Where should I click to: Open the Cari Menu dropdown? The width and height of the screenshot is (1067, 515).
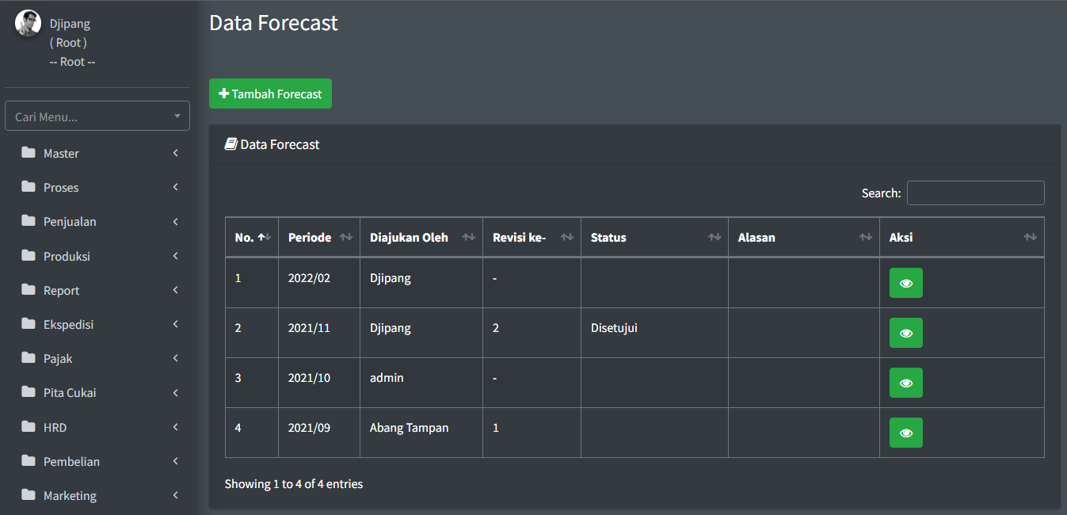point(97,116)
